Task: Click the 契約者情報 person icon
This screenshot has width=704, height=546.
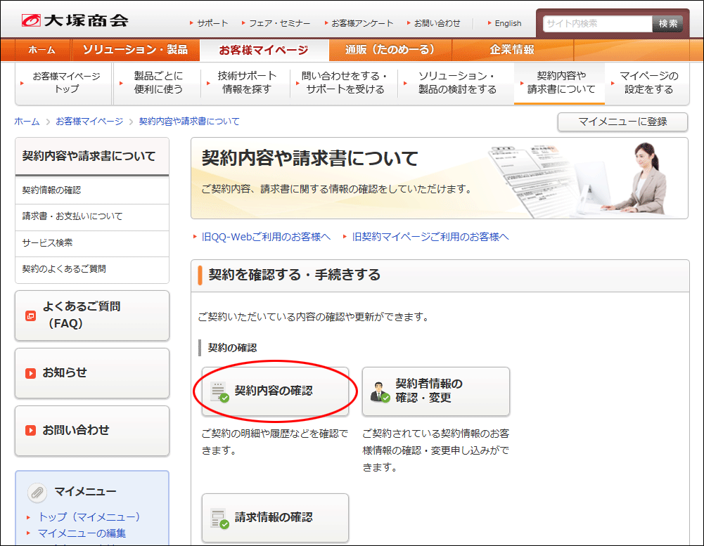Action: coord(380,391)
